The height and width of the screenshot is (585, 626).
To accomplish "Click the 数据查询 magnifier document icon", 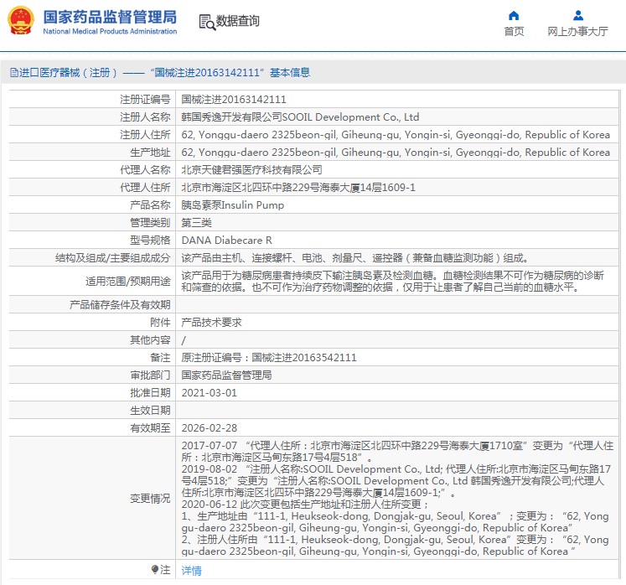I will click(206, 22).
